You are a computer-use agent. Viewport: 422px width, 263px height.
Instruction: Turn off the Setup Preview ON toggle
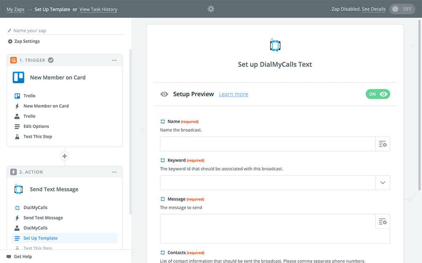point(378,94)
